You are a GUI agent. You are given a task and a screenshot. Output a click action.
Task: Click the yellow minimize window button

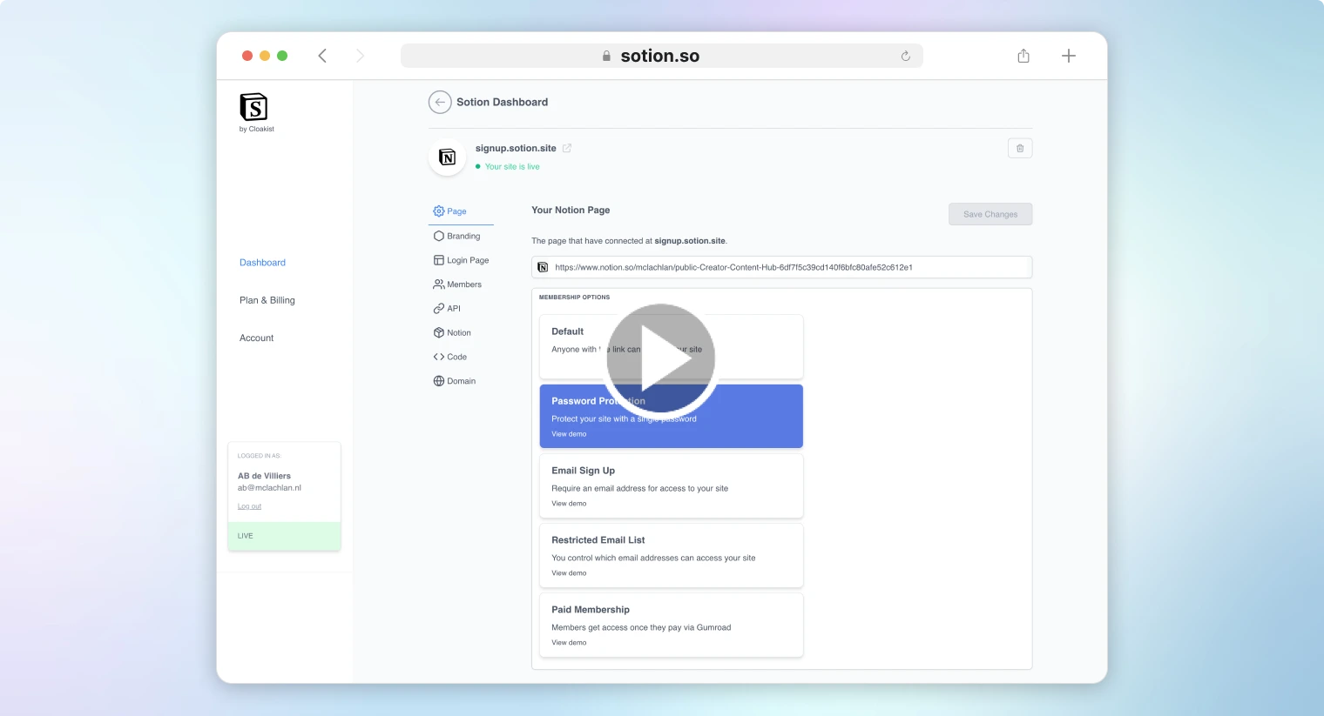pos(265,56)
